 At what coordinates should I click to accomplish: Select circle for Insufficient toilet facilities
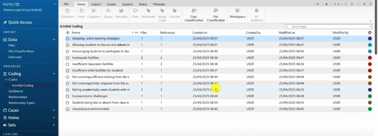point(68,70)
